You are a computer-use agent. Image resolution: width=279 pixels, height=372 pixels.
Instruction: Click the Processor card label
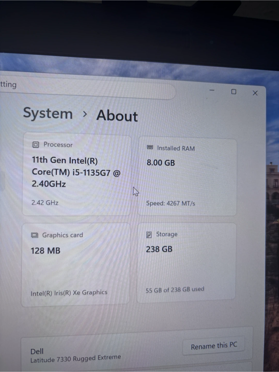point(58,145)
